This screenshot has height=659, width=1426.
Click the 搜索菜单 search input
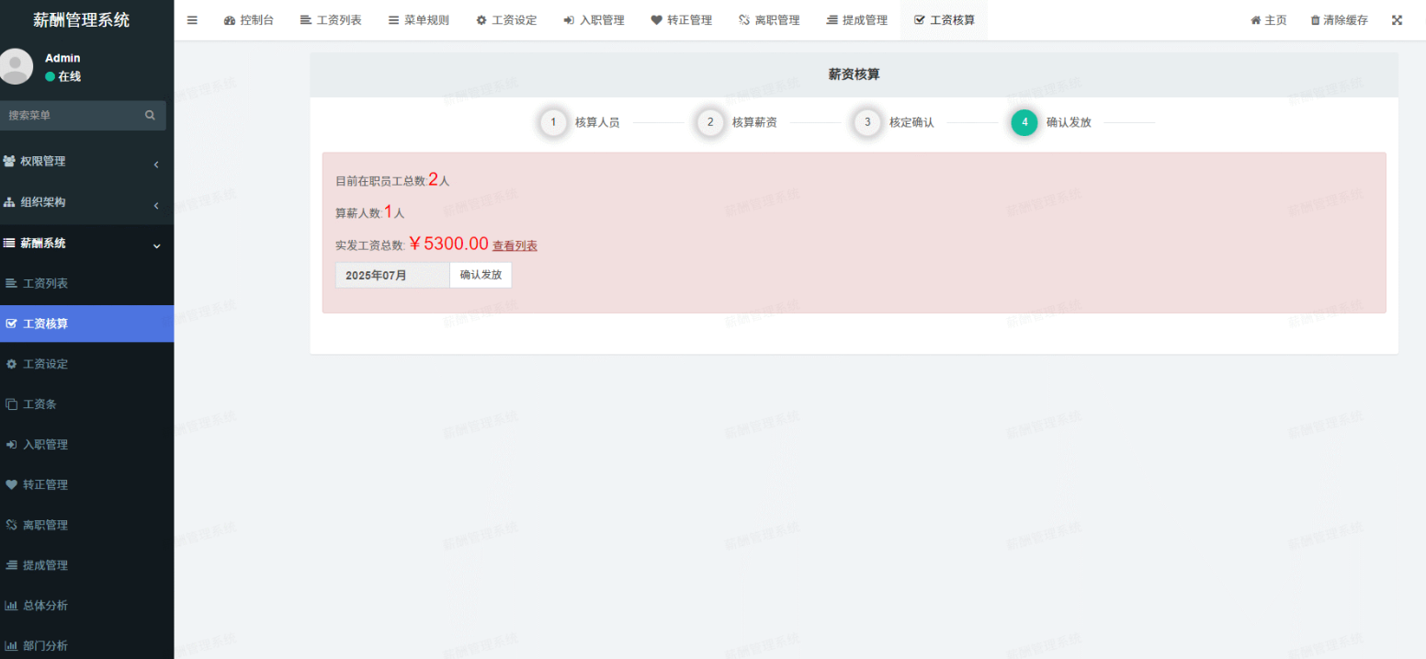coord(72,116)
